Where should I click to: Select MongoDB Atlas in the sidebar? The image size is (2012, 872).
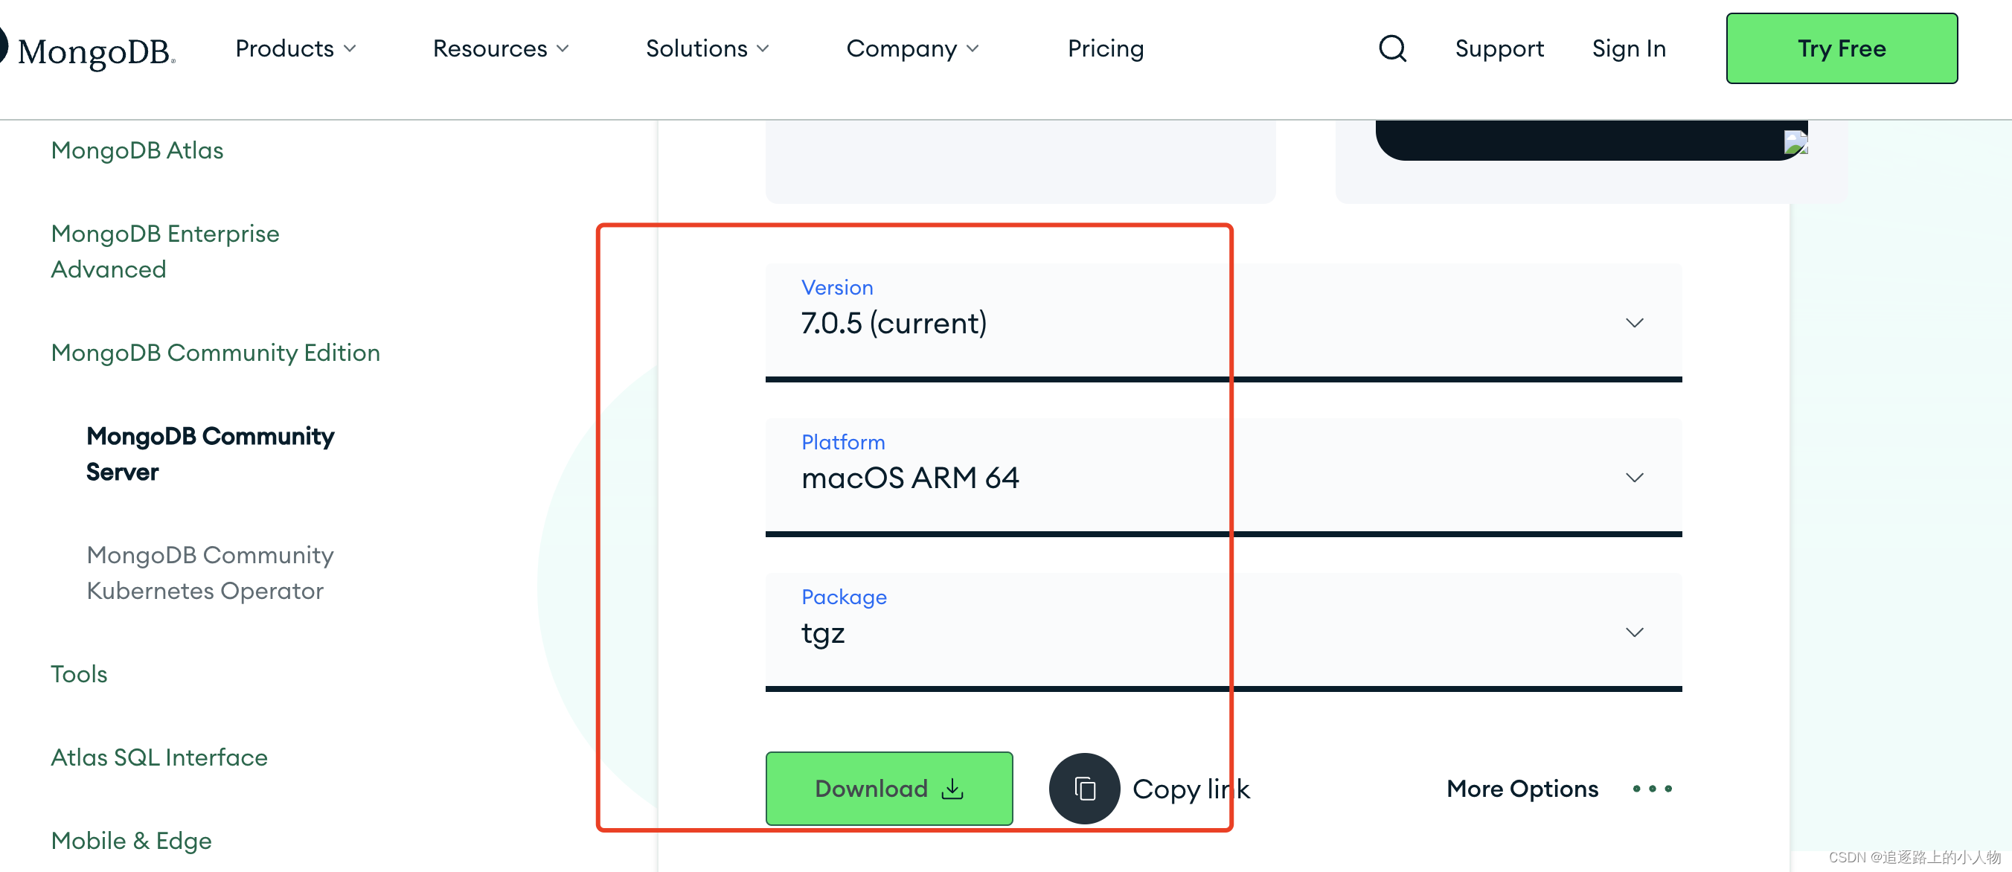137,150
